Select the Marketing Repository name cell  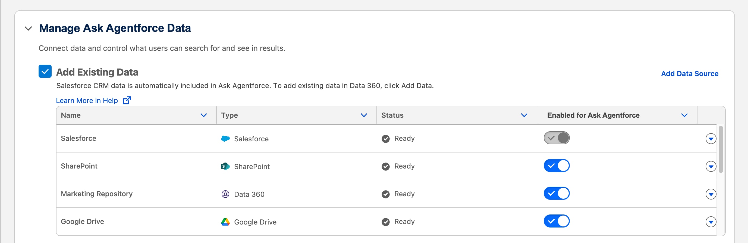point(136,194)
